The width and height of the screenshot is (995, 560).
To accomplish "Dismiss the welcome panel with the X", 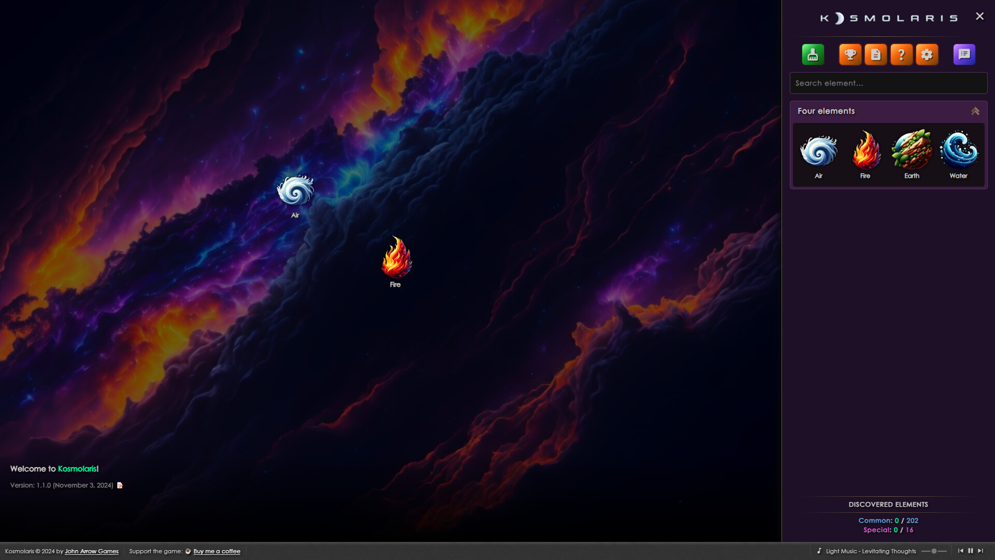I will point(979,16).
